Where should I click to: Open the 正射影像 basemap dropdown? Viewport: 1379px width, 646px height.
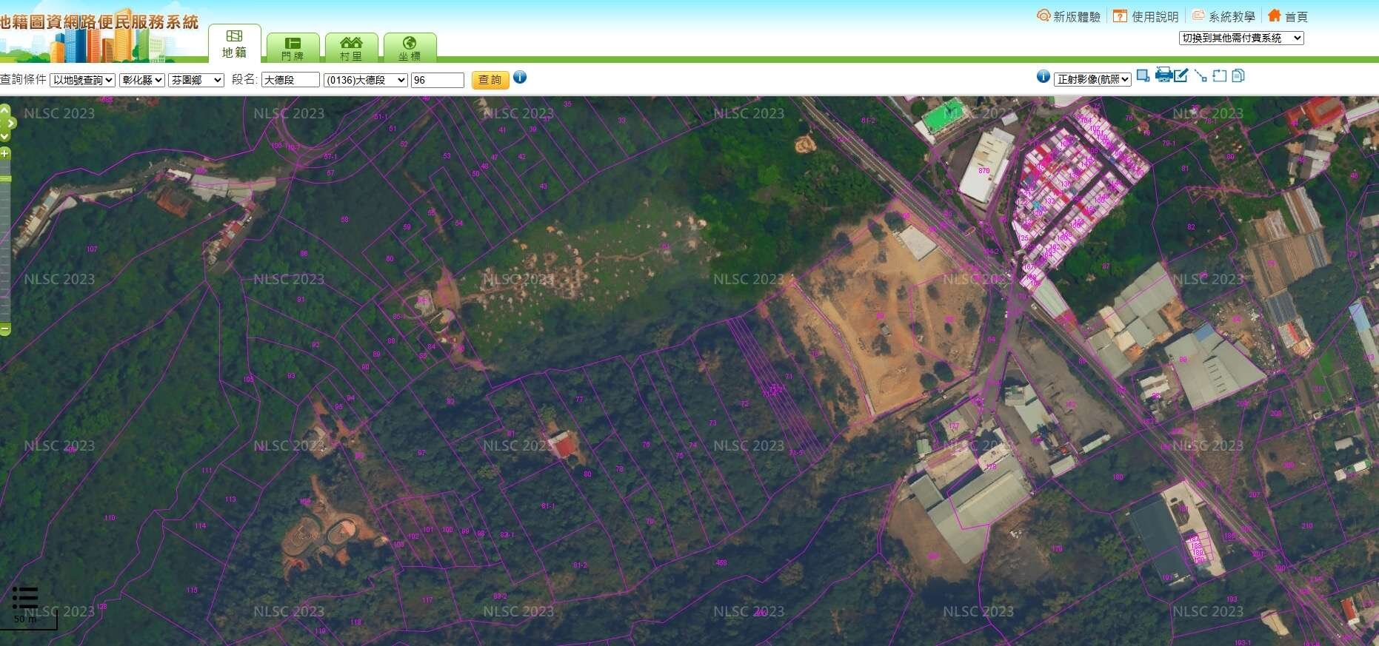tap(1093, 79)
